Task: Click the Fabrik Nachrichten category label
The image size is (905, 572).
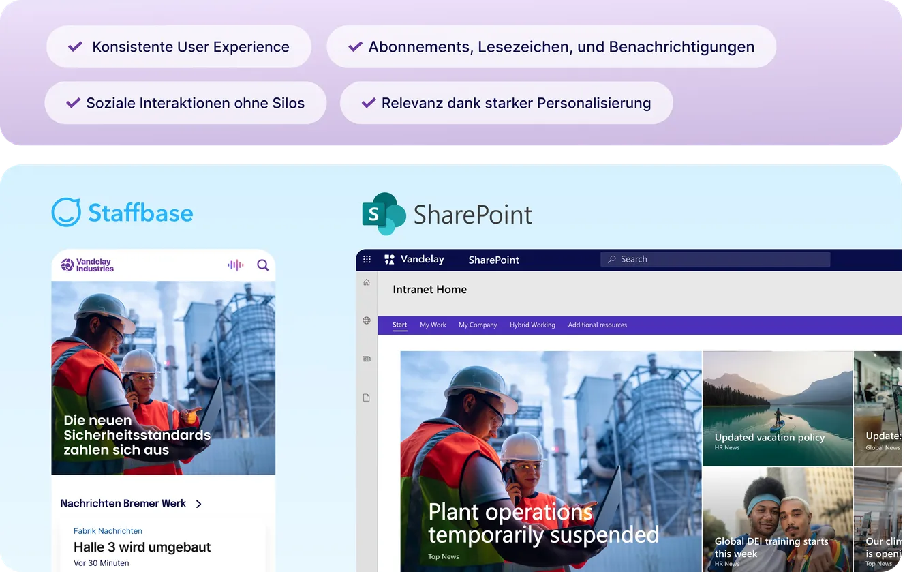Action: click(x=108, y=530)
